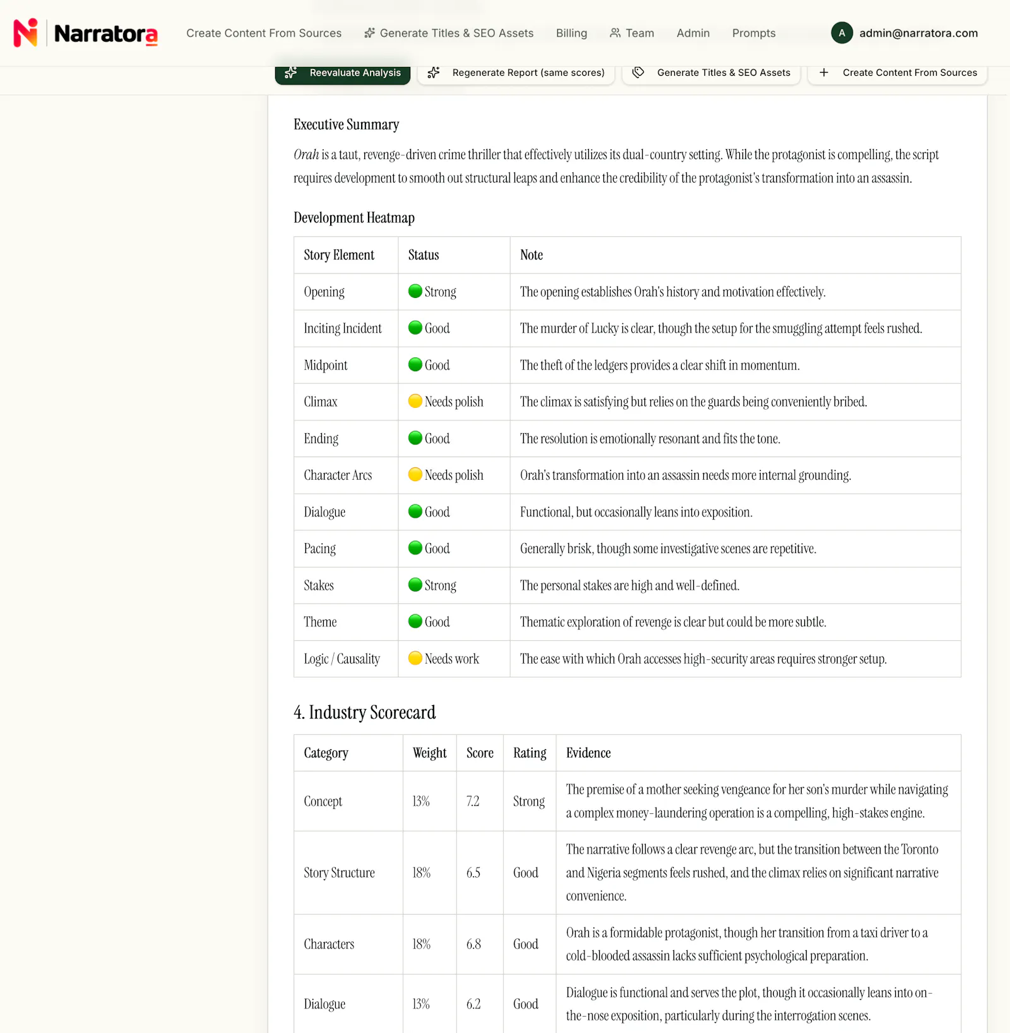Click green status dot in Theme row
1010x1033 pixels.
click(x=415, y=621)
